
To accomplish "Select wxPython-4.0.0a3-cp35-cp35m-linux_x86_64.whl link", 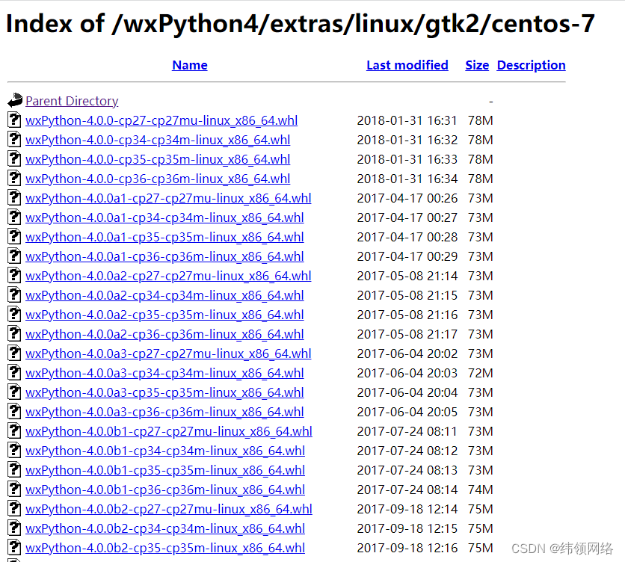I will coord(164,392).
